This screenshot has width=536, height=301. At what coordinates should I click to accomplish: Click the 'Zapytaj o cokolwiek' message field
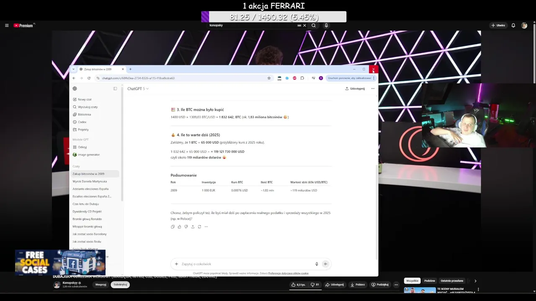click(x=247, y=264)
